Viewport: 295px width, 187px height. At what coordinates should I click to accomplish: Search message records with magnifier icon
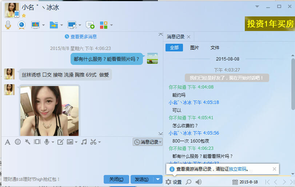pyautogui.click(x=188, y=182)
